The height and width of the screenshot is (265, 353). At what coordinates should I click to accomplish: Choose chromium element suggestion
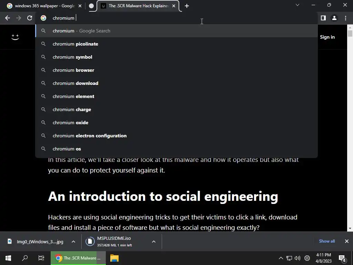point(176,96)
